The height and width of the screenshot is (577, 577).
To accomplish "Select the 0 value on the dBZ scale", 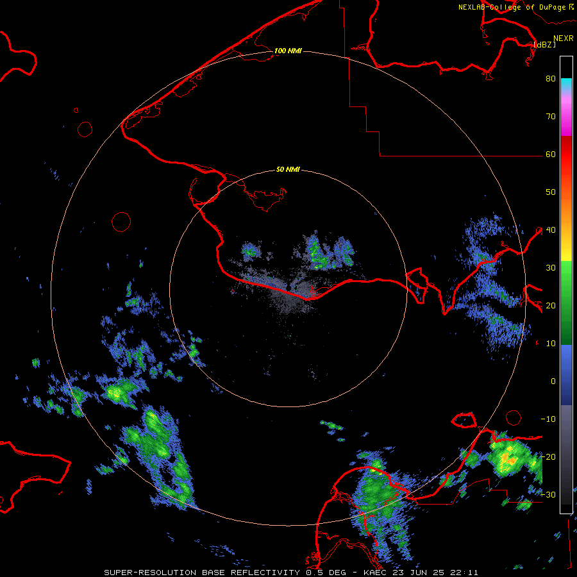I will click(x=553, y=381).
